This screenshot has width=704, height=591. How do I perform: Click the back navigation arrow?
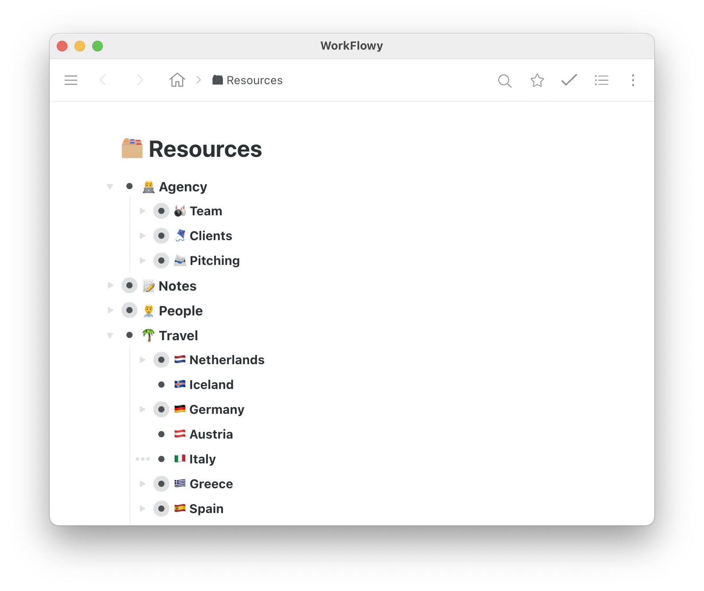point(103,80)
